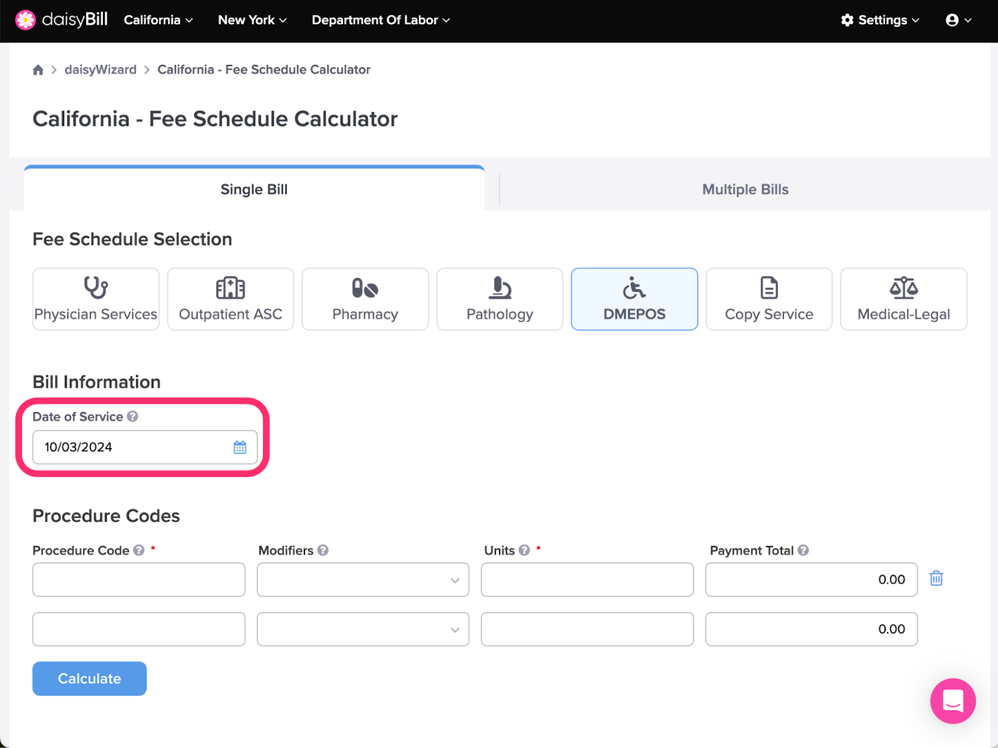Image resolution: width=998 pixels, height=748 pixels.
Task: Click the Calculate button
Action: 89,679
